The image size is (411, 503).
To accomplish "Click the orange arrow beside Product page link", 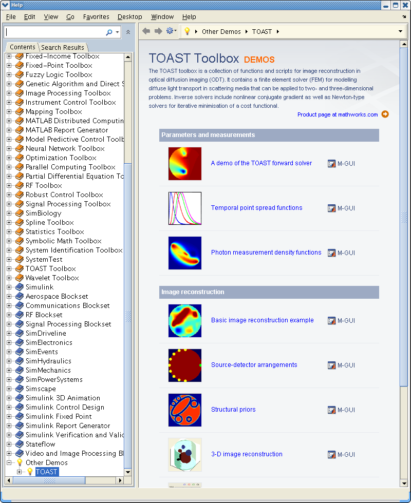I will [385, 114].
